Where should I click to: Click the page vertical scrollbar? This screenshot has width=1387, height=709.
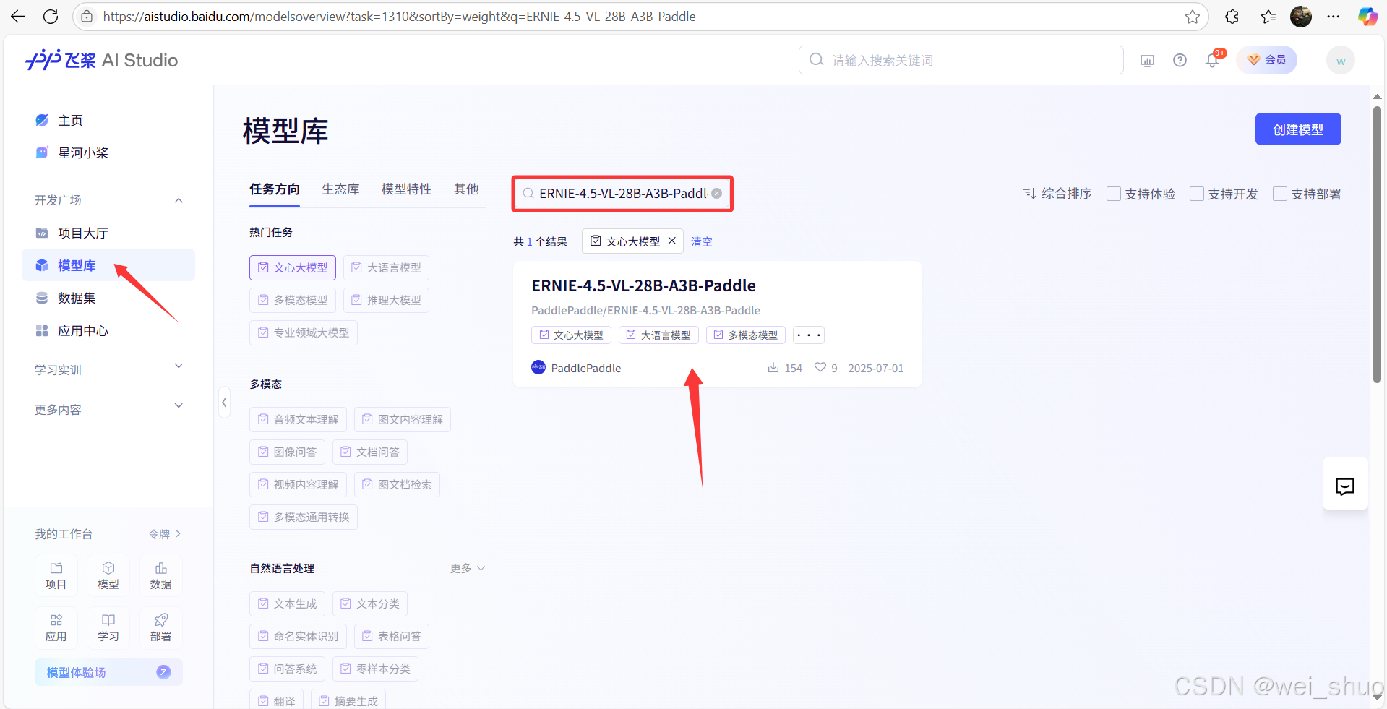click(x=1377, y=246)
